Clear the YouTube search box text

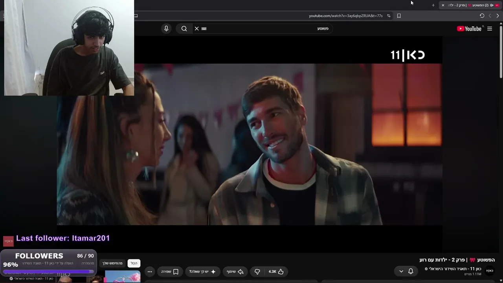tap(197, 28)
